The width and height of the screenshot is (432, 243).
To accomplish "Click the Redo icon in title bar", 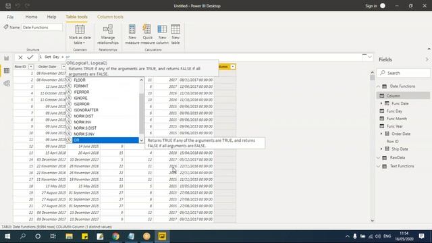I will tap(27, 5).
